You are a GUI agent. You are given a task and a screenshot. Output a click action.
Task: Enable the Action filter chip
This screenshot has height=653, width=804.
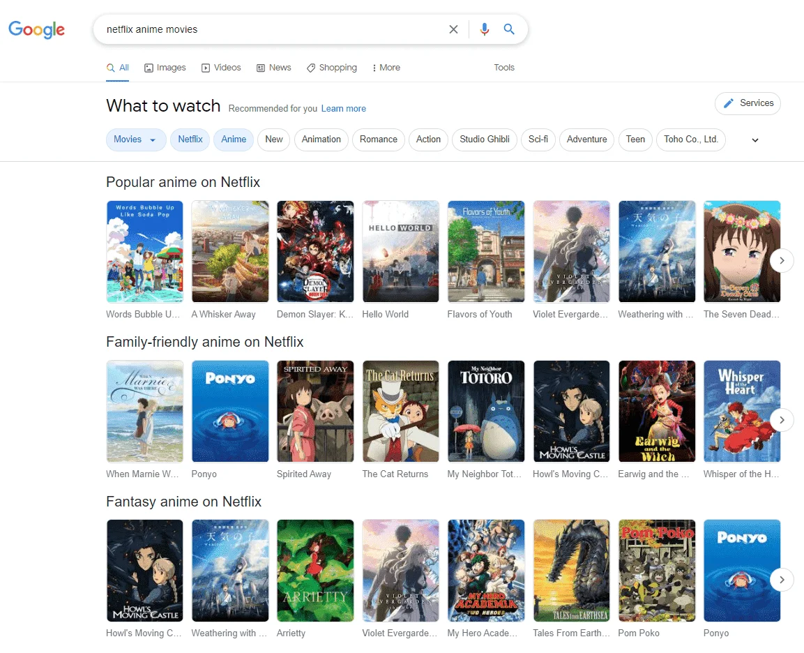[428, 140]
